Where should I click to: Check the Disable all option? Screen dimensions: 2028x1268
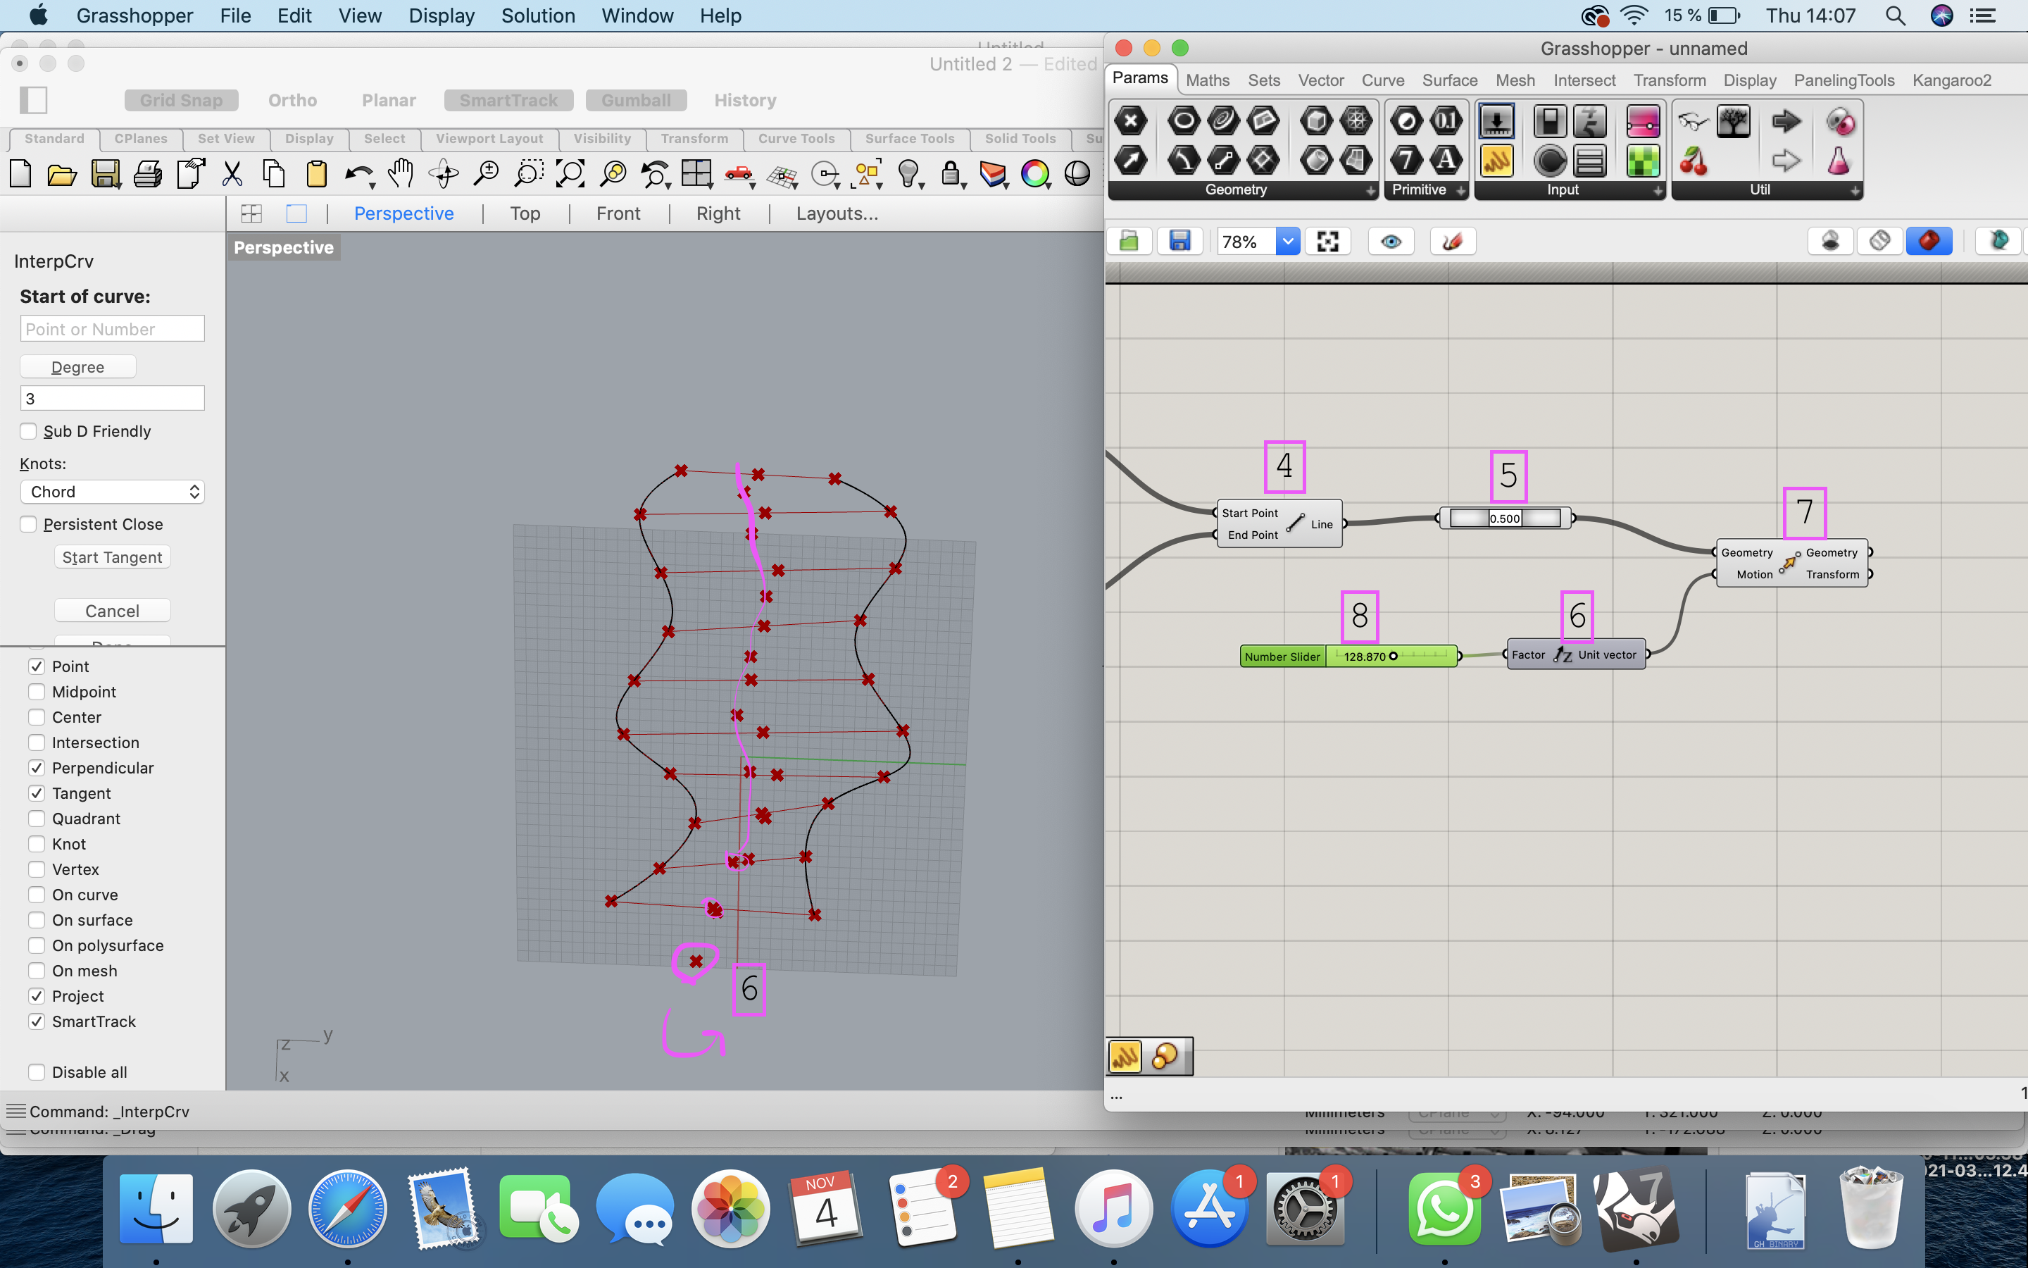tap(37, 1071)
